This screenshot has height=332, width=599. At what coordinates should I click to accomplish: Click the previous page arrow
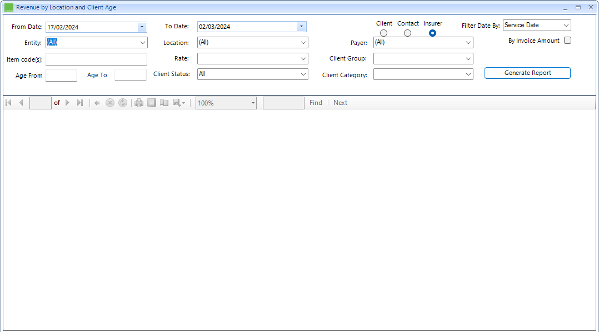21,103
